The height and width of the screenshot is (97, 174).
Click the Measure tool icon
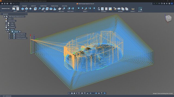pos(133,9)
